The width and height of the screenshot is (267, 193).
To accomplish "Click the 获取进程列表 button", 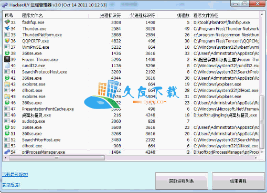I will coord(181,181).
